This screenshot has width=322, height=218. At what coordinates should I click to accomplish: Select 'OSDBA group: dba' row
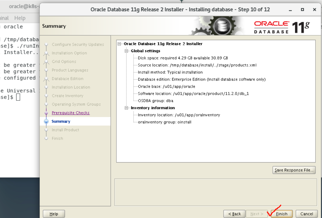[x=155, y=100]
